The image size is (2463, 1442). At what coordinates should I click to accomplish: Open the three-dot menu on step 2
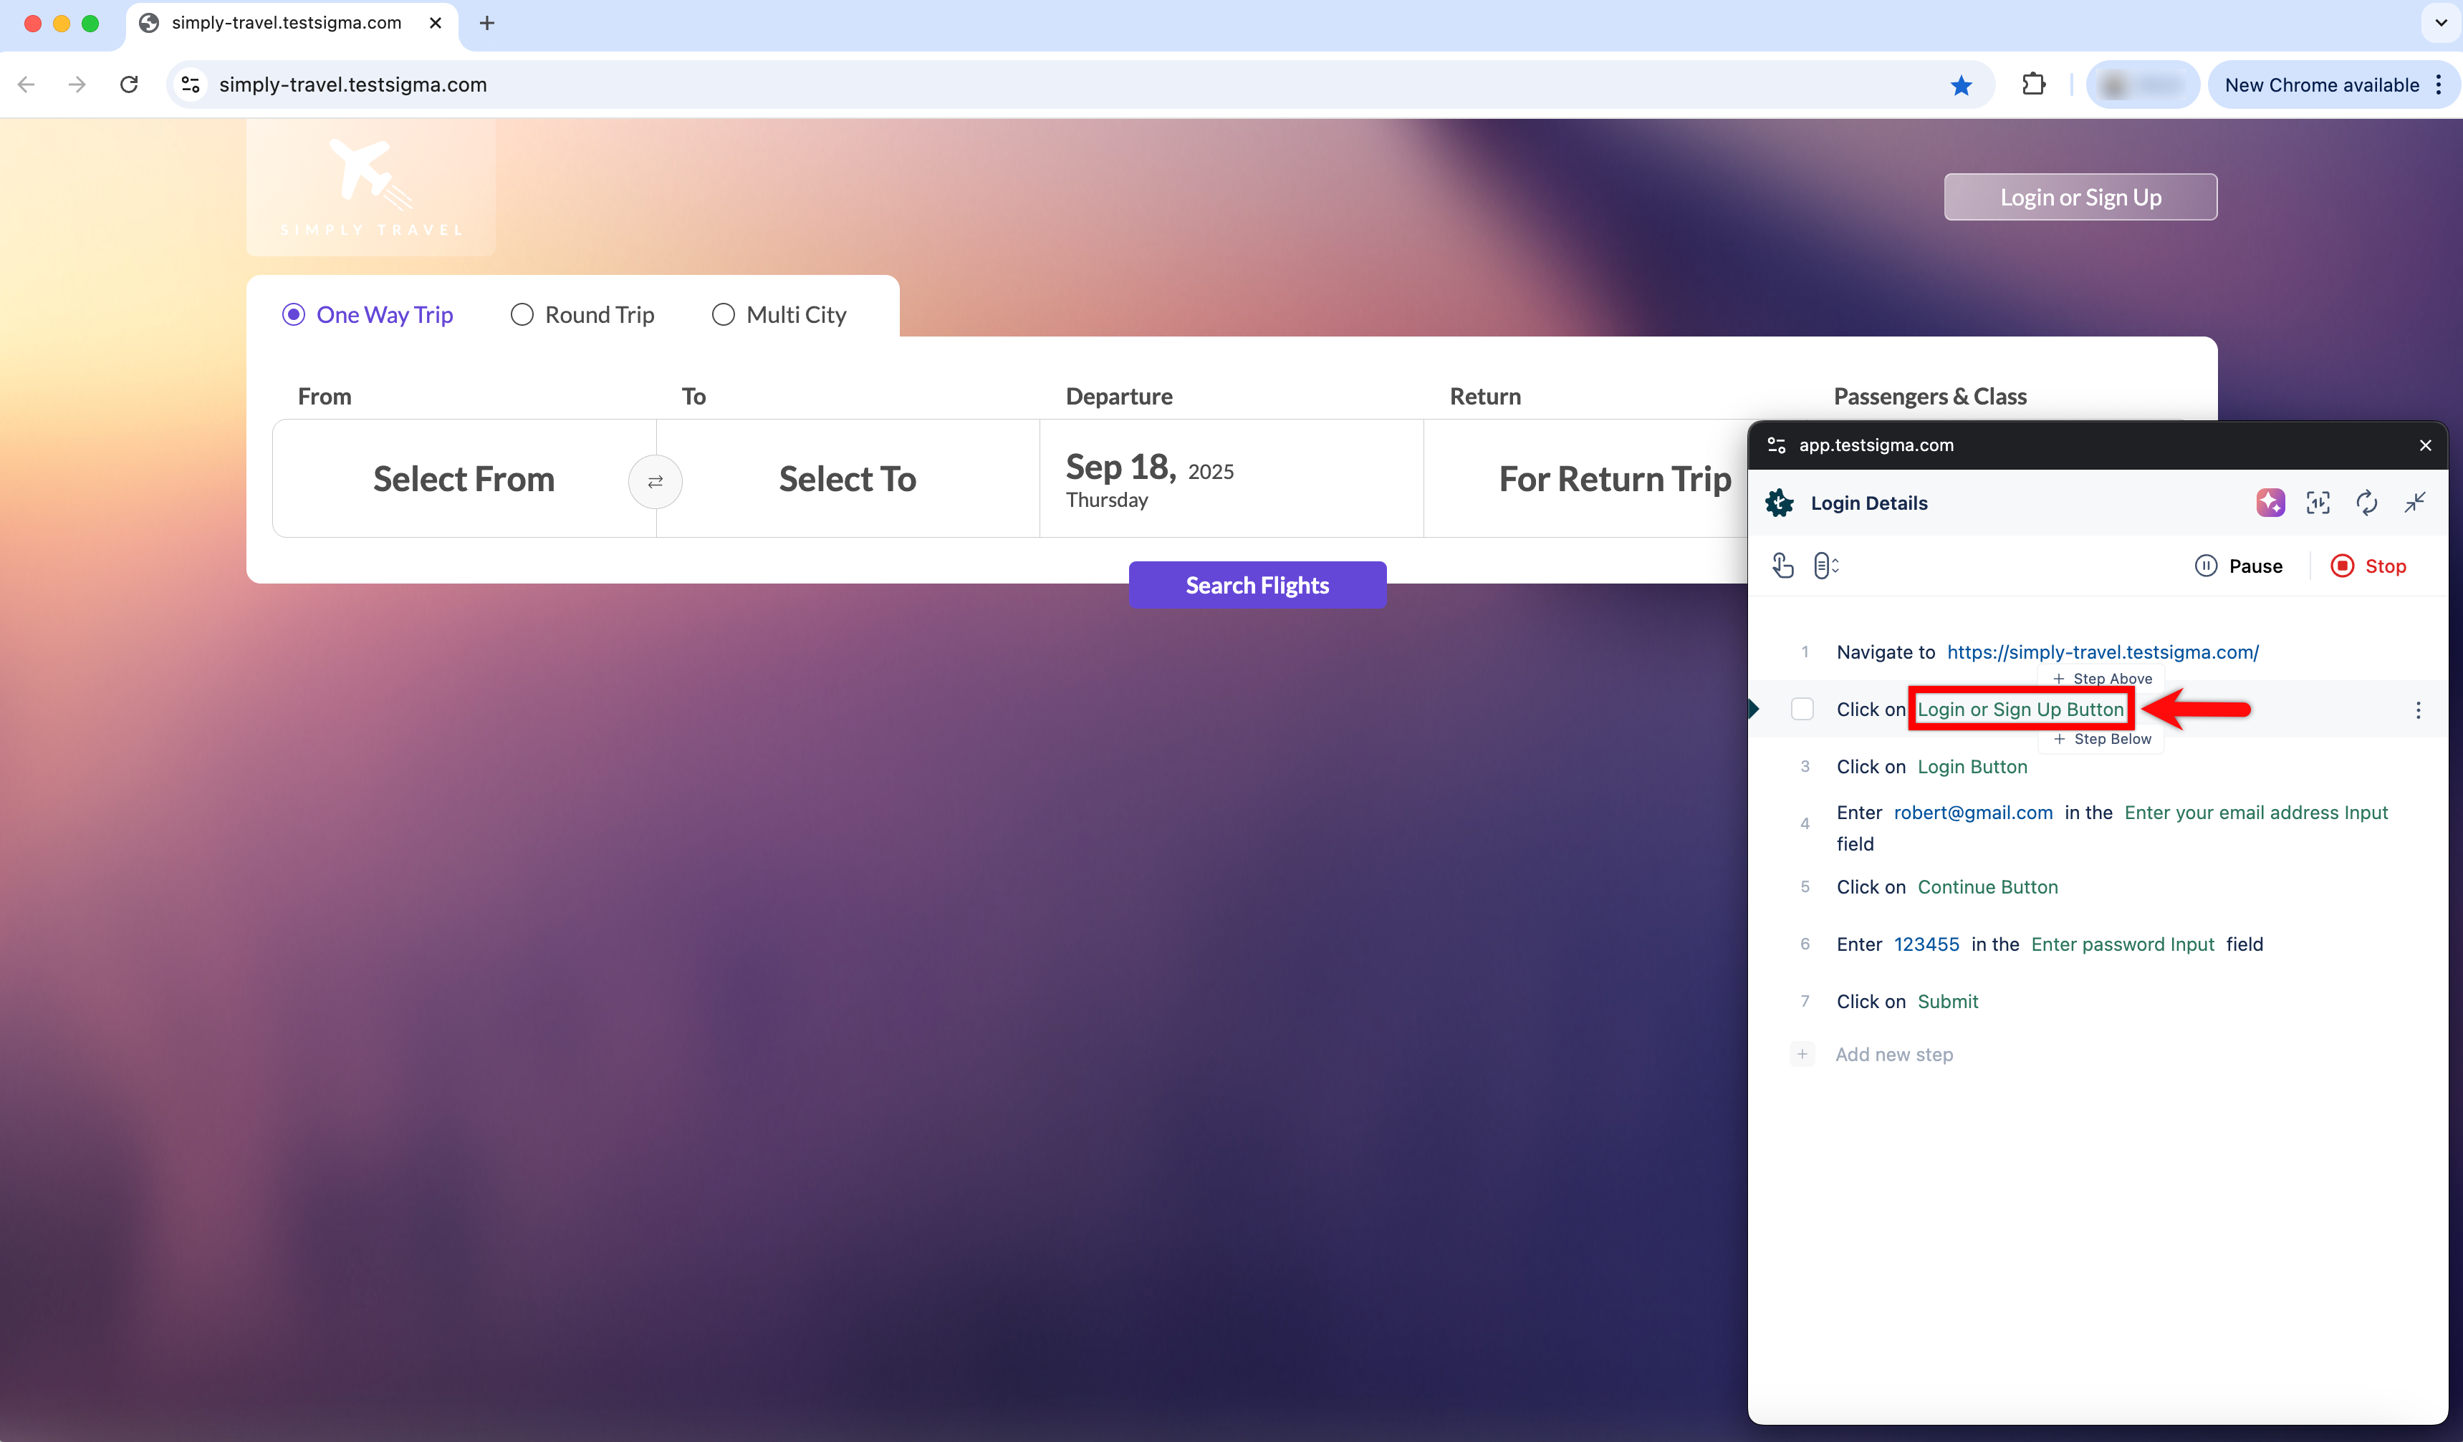2419,710
